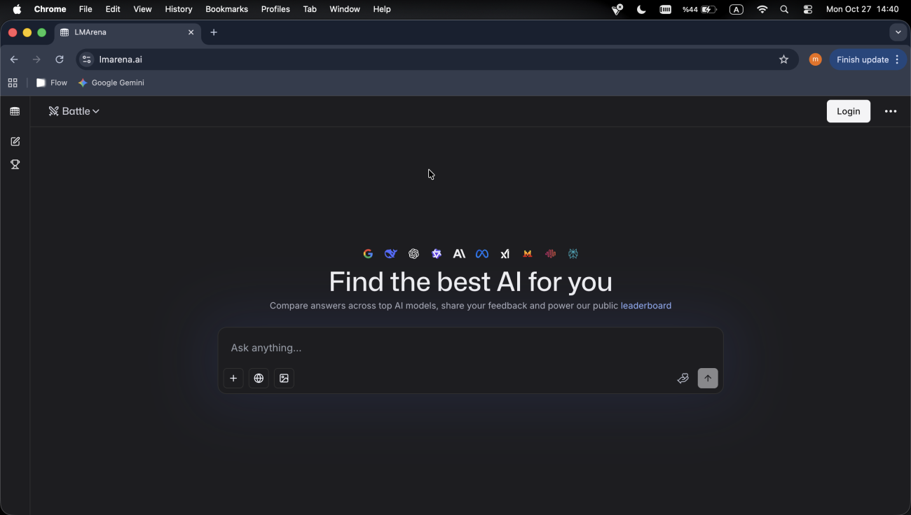Toggle the helping-hand icon near the send button
911x515 pixels.
click(x=683, y=378)
